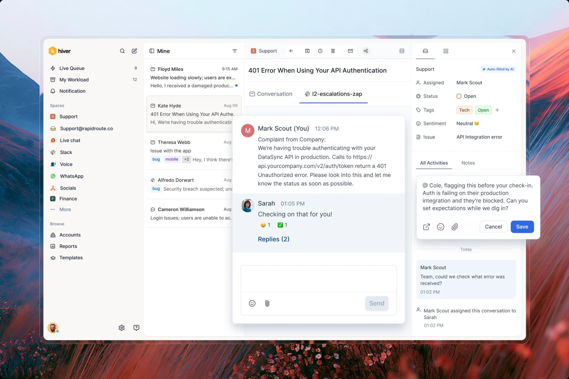Open settings via the gear icon

tap(122, 328)
